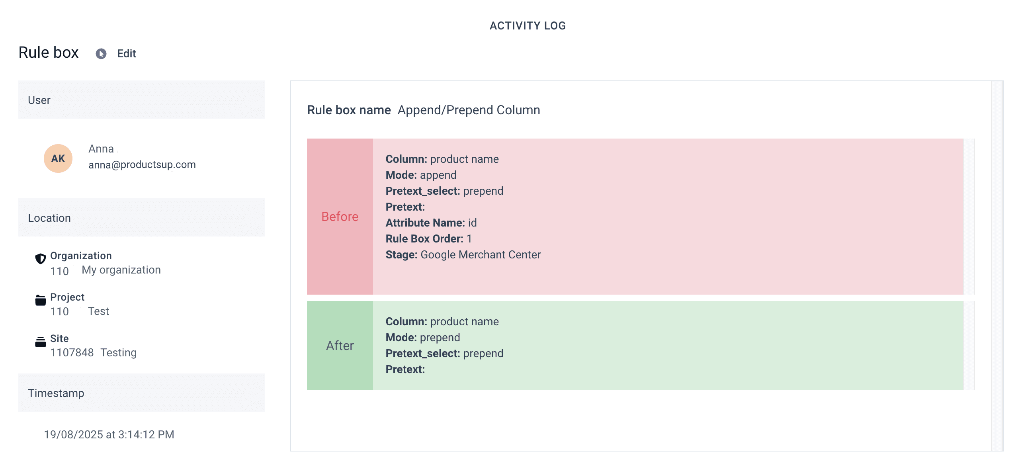The height and width of the screenshot is (473, 1020).
Task: Click the detail panel's vertical scrollbar
Action: pyautogui.click(x=997, y=266)
